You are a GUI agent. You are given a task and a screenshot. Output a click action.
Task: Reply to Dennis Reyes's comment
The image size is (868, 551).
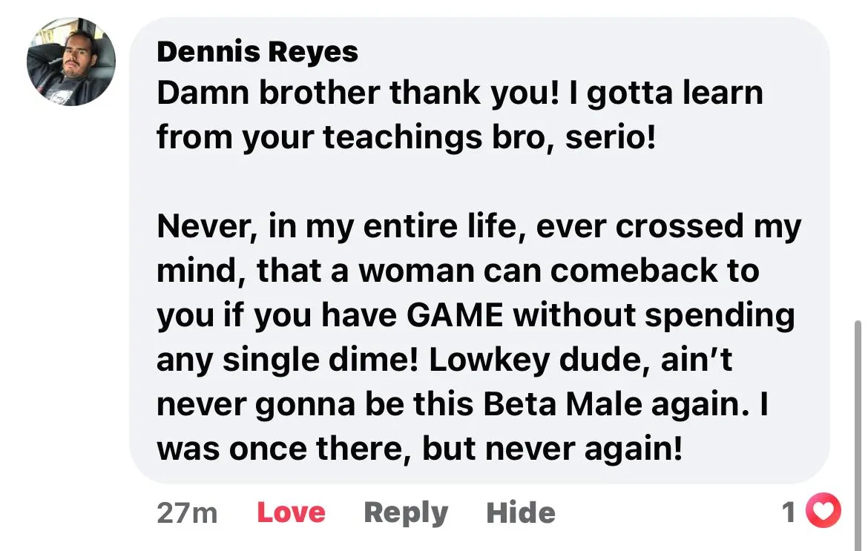(406, 513)
